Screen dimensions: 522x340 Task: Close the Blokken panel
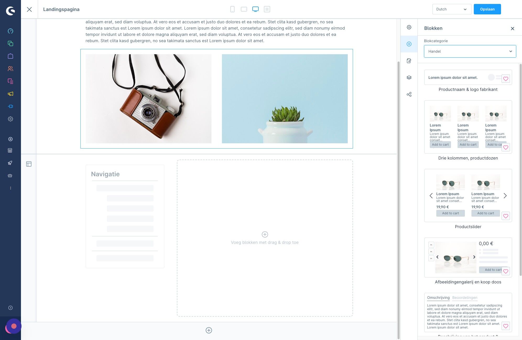tap(513, 29)
